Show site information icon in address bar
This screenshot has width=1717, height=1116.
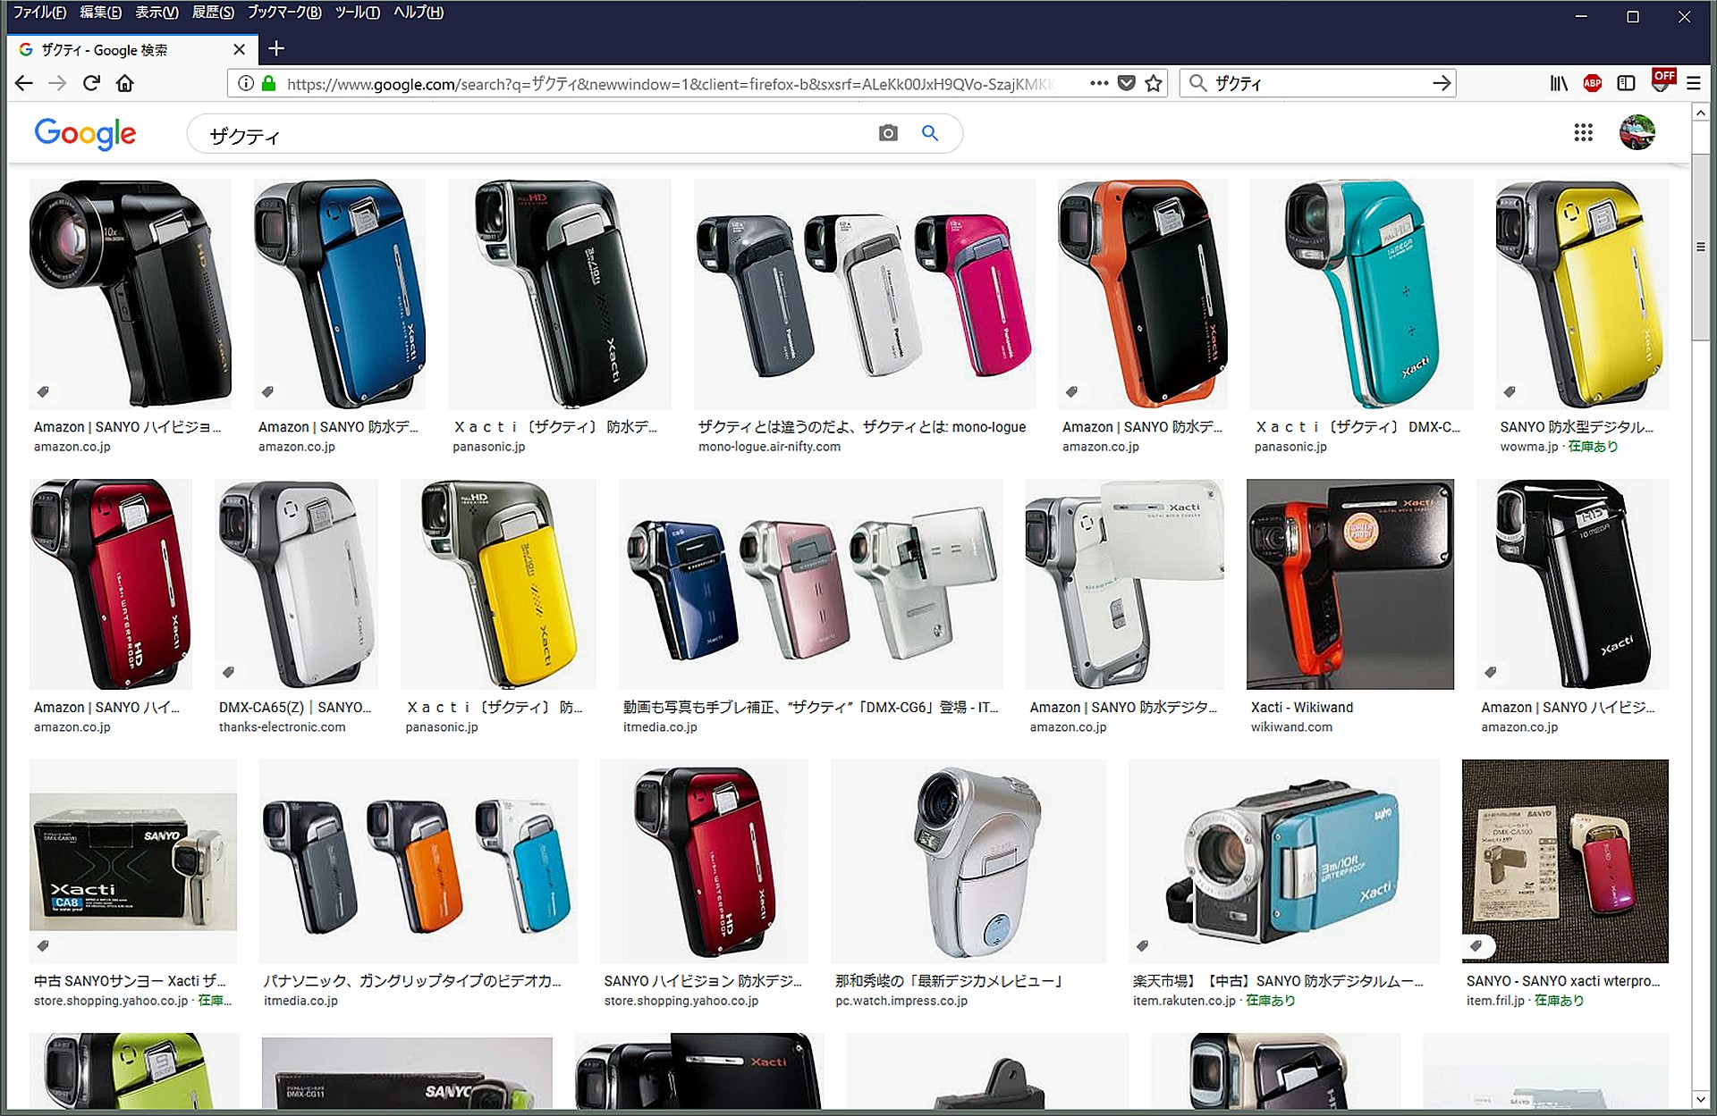[x=245, y=83]
